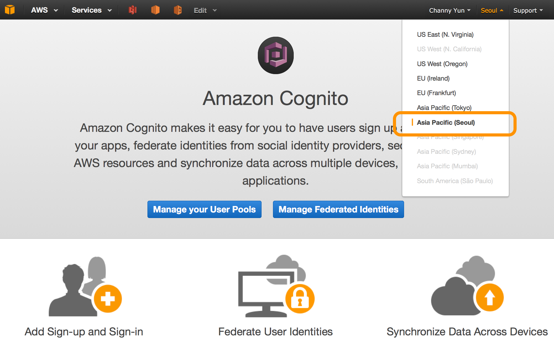Open the Support dropdown menu
The width and height of the screenshot is (554, 344).
(x=528, y=10)
